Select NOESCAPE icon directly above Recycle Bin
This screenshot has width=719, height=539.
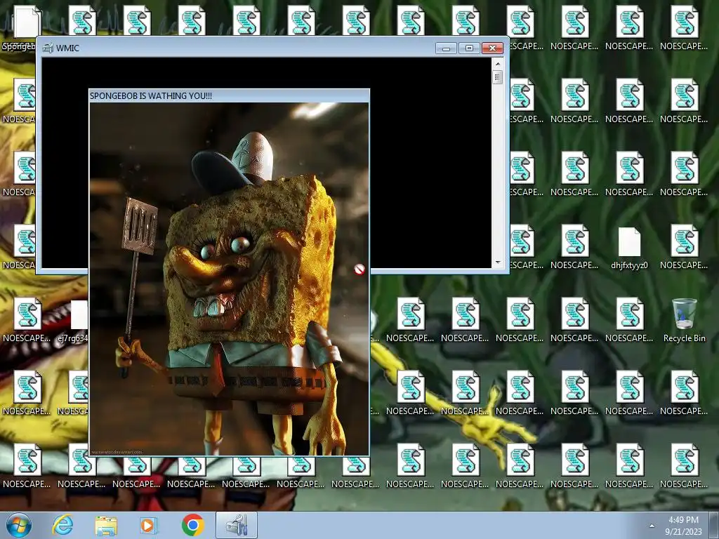pyautogui.click(x=684, y=246)
